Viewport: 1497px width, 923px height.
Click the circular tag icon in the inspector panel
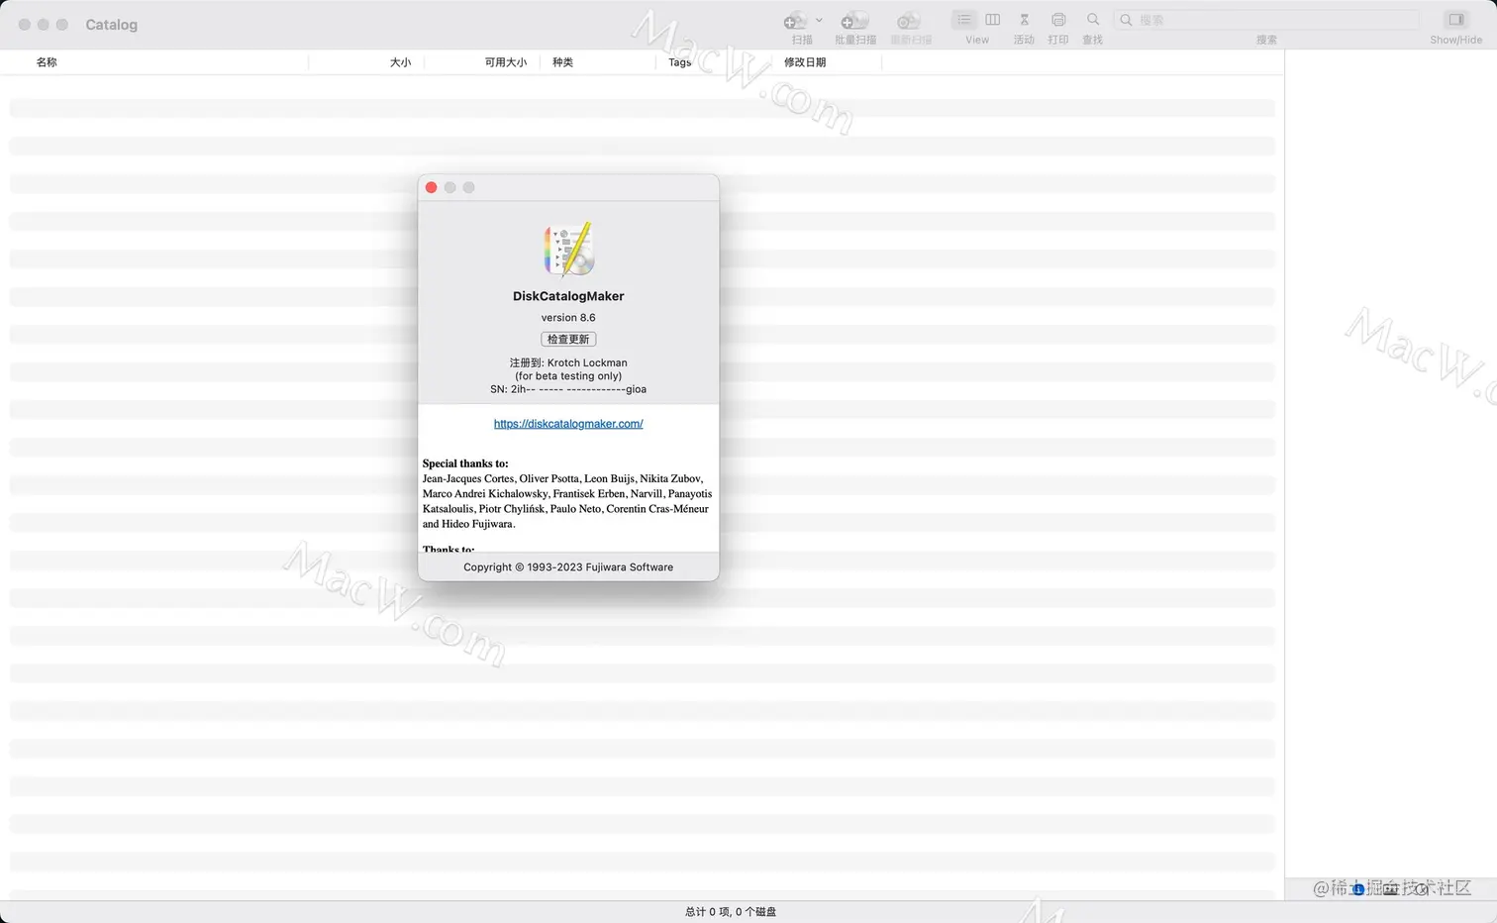pos(1423,889)
